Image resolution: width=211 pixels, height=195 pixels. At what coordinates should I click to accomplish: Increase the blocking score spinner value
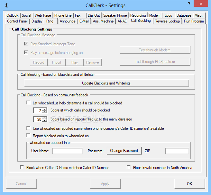(44, 109)
